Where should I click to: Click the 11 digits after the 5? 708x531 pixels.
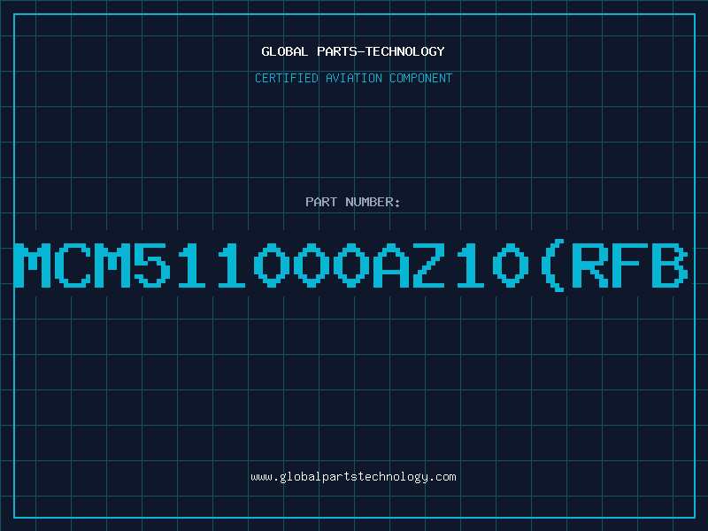tap(212, 265)
